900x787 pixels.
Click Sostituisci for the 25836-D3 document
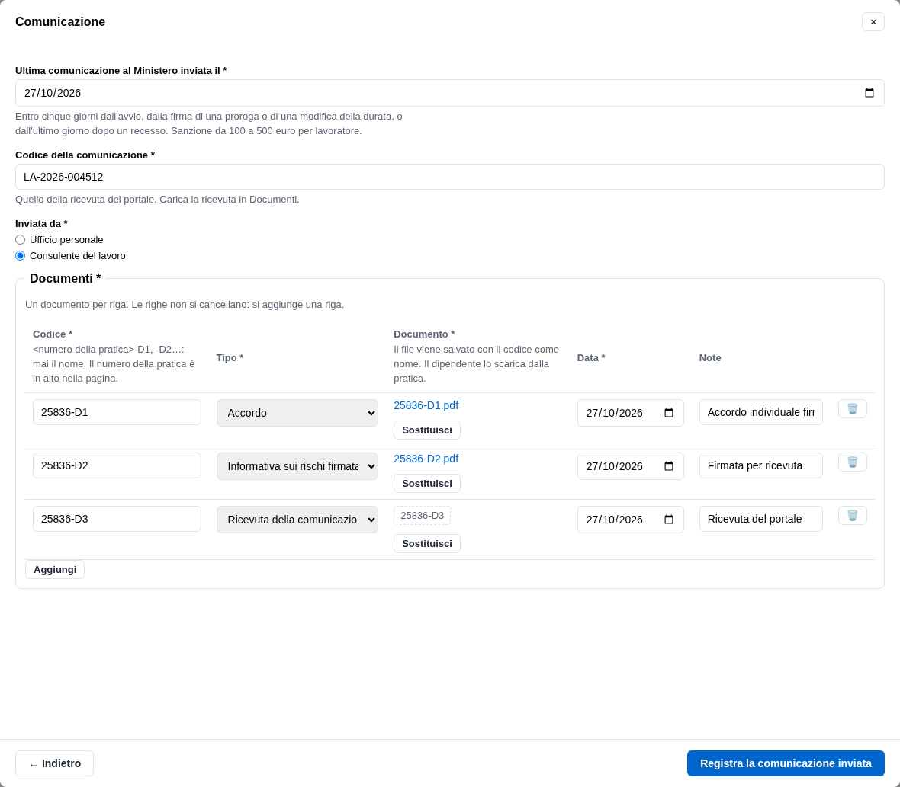coord(427,543)
